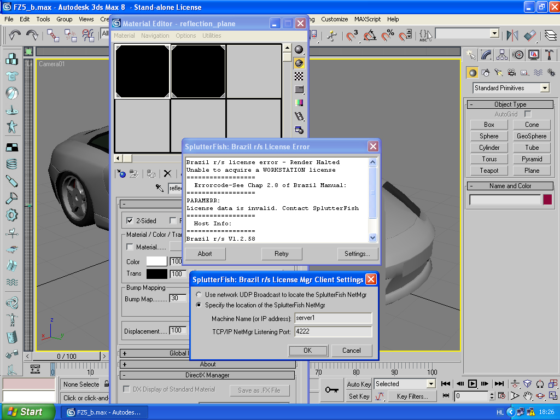Toggle the Set Key mode key icon

(331, 389)
